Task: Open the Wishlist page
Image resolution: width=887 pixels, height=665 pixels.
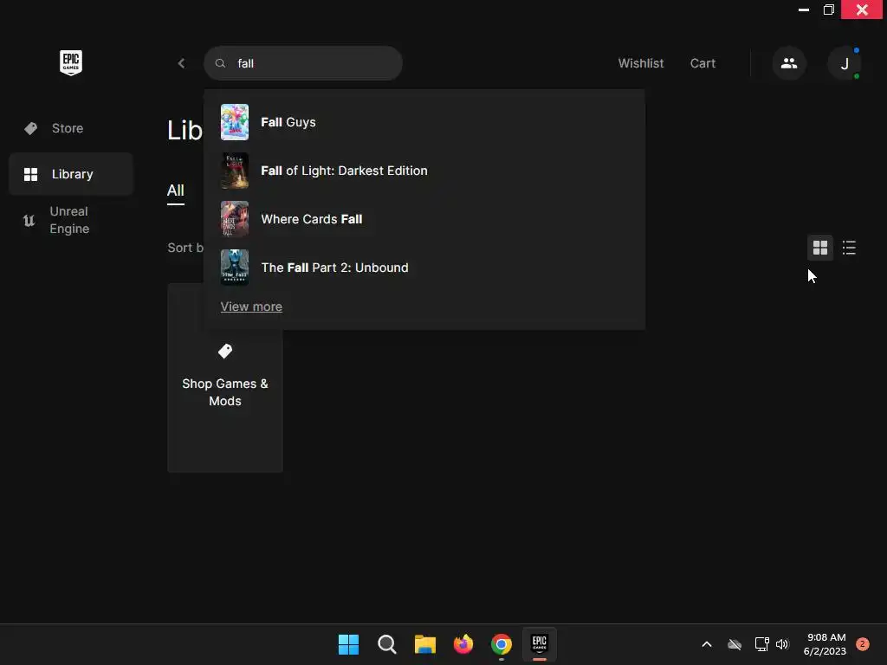Action: (x=640, y=63)
